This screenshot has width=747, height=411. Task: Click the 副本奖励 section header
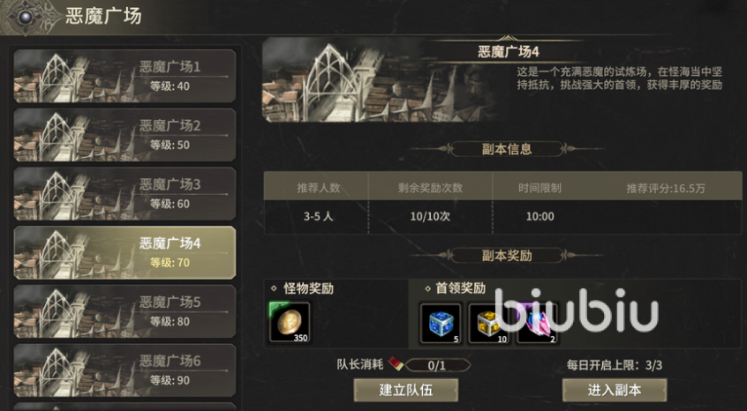(x=507, y=256)
